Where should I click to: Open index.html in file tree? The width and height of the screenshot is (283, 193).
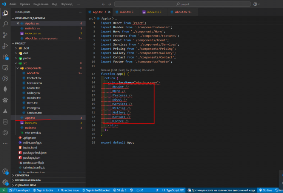tap(30, 147)
